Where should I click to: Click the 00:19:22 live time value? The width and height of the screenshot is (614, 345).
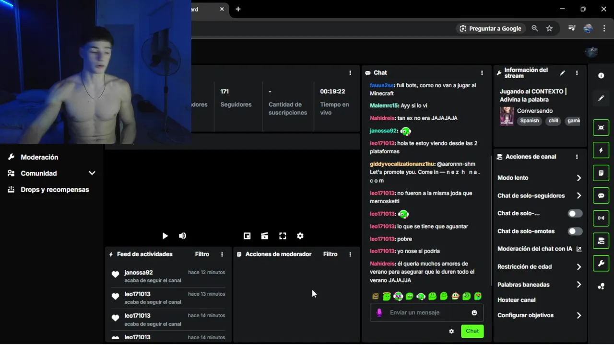(x=332, y=92)
